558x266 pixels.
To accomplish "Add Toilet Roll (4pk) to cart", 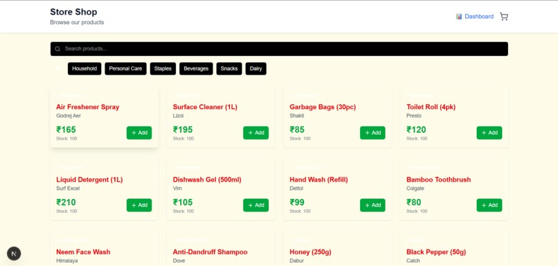I will [x=489, y=133].
